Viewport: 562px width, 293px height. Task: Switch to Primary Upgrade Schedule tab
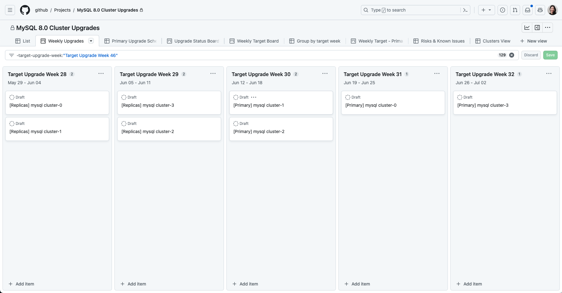(130, 41)
